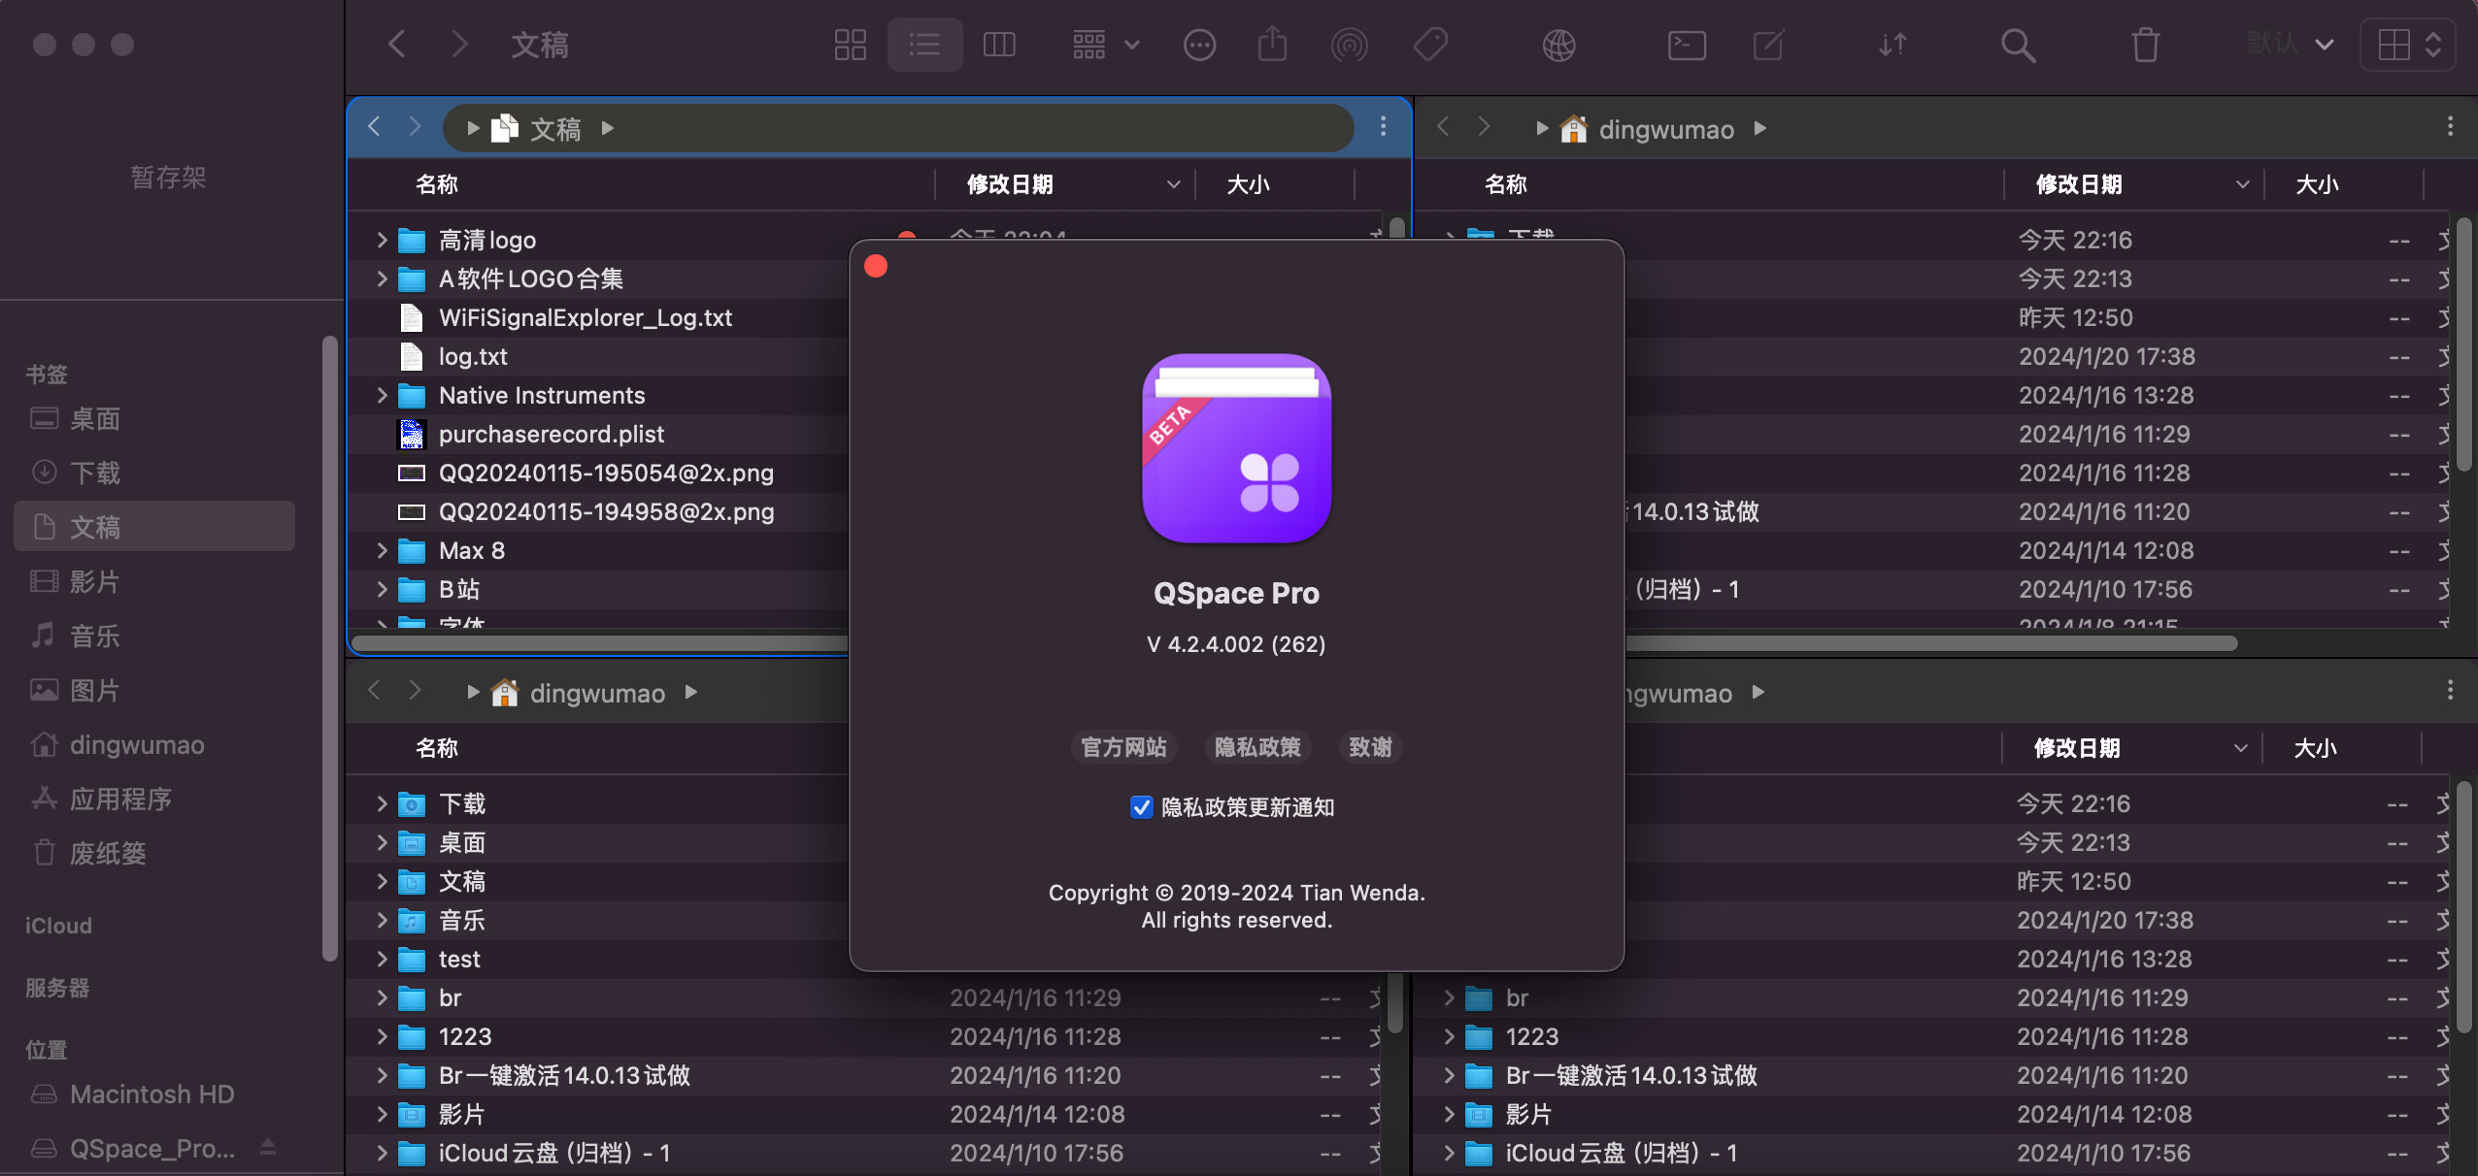Select 应用程序 in the sidebar

click(120, 799)
